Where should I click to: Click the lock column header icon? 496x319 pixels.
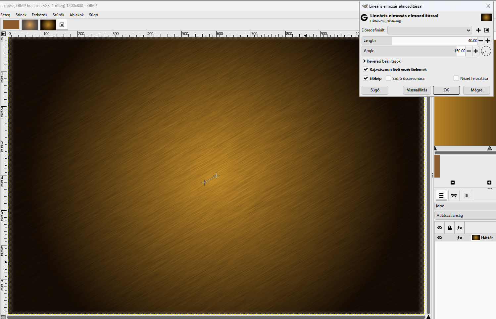[450, 228]
